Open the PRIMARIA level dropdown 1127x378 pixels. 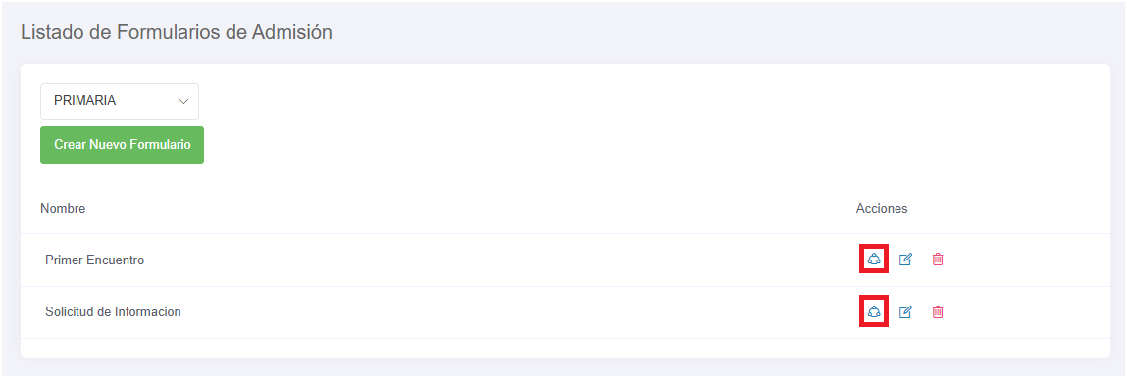[x=120, y=101]
